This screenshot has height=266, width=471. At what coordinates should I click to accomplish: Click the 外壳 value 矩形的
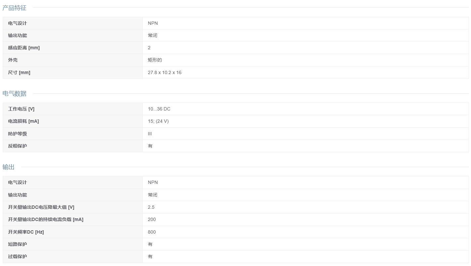tap(155, 60)
